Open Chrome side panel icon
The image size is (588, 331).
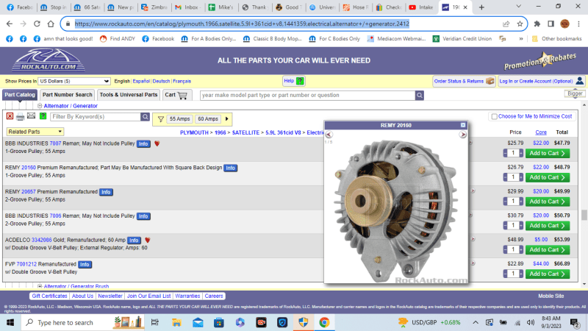[x=551, y=24]
